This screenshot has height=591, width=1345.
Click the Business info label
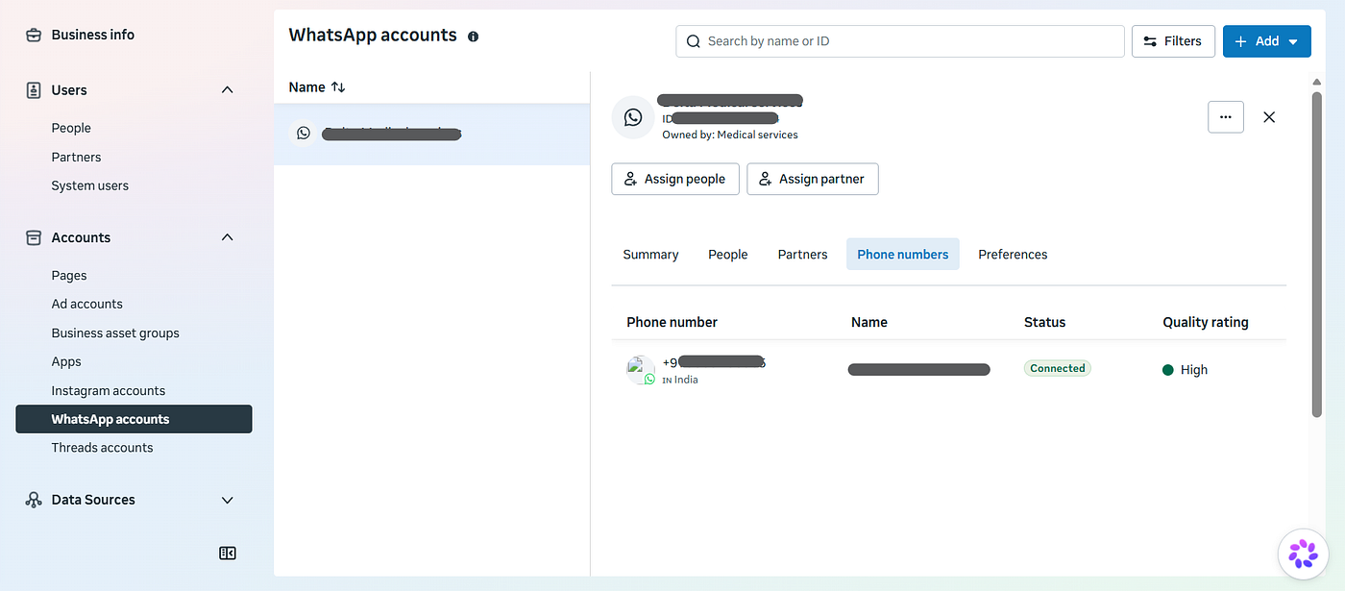click(x=93, y=35)
